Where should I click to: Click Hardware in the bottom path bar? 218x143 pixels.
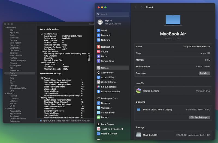coord(76,121)
